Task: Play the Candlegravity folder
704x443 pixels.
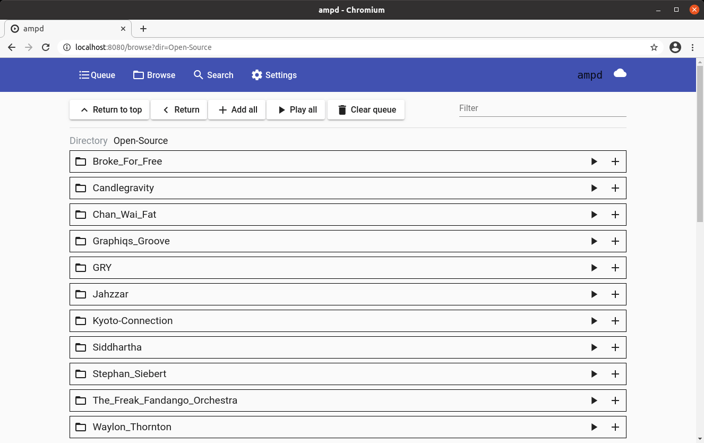Action: 594,188
